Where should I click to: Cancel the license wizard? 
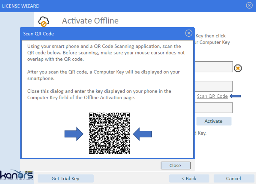coord(234,179)
